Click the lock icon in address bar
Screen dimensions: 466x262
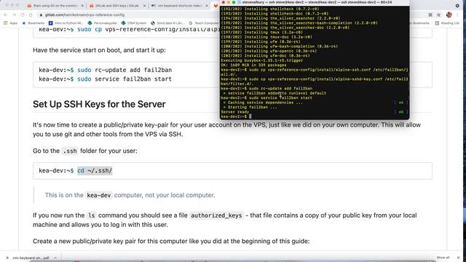tap(42, 15)
